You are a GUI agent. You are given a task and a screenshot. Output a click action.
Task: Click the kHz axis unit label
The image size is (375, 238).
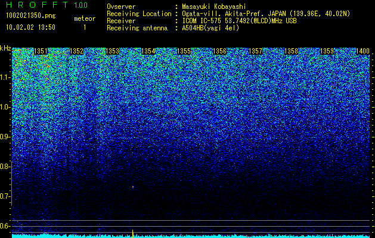pos(5,48)
